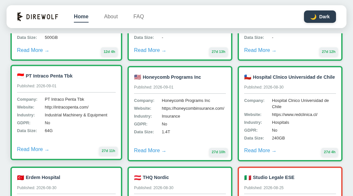Viewport: 353px width, 196px height.
Task: Click the 27d 10h timer badge
Action: pyautogui.click(x=218, y=152)
